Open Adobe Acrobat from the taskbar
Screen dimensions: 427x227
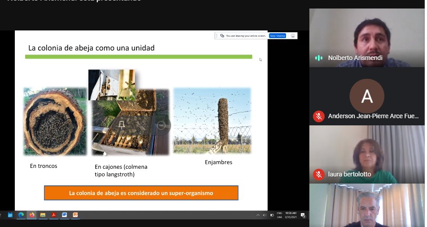(53, 215)
